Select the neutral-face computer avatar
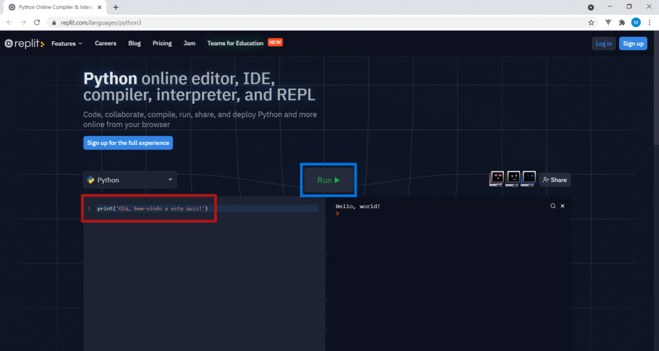This screenshot has height=351, width=659. tap(513, 178)
